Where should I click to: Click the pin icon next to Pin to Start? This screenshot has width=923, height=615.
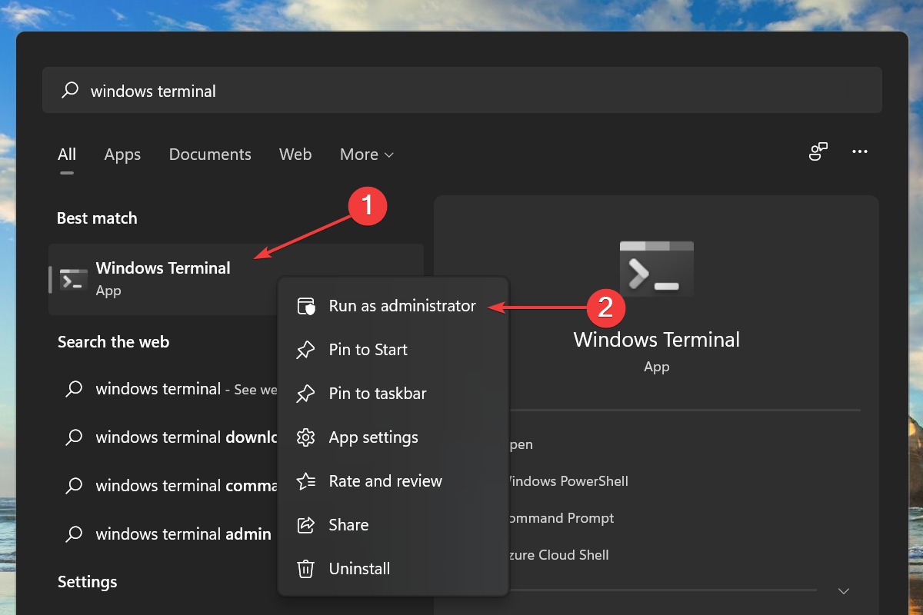pyautogui.click(x=305, y=350)
